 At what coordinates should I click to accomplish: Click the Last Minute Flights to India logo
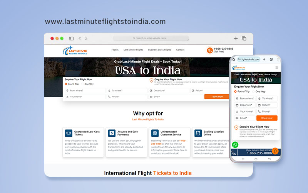[75, 50]
